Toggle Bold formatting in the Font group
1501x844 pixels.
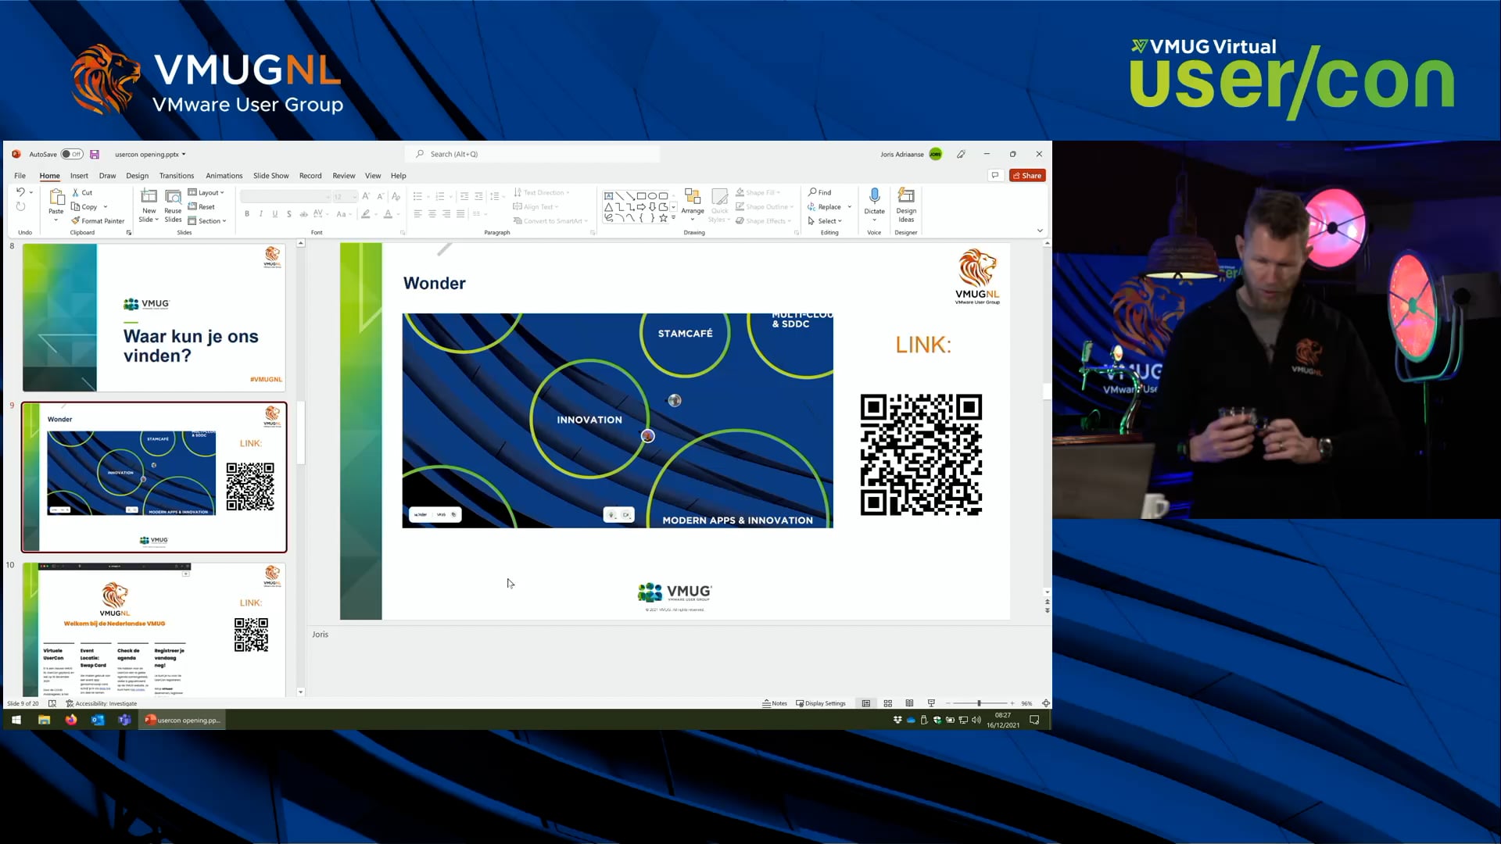[247, 213]
